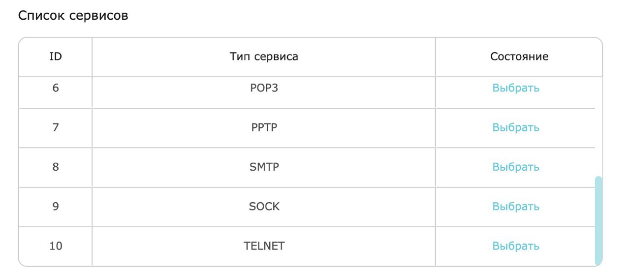The height and width of the screenshot is (274, 630).
Task: Click the PPTP service type cell
Action: click(x=264, y=127)
